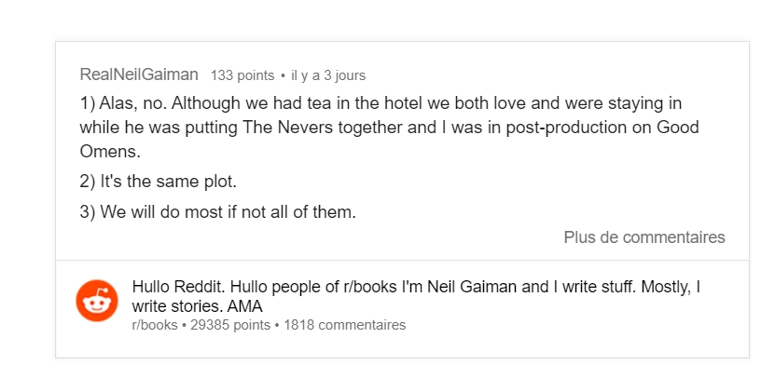Click 'Good Omens' at the end of line two
775x392 pixels.
[678, 128]
